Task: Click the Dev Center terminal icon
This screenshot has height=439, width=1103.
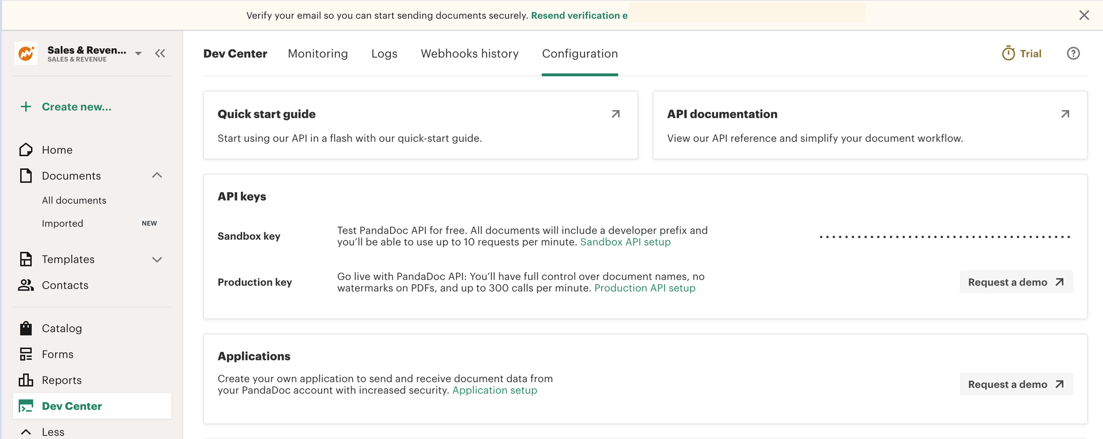Action: 26,406
